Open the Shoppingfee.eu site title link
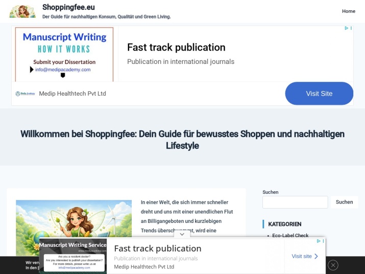The width and height of the screenshot is (365, 274). [68, 7]
